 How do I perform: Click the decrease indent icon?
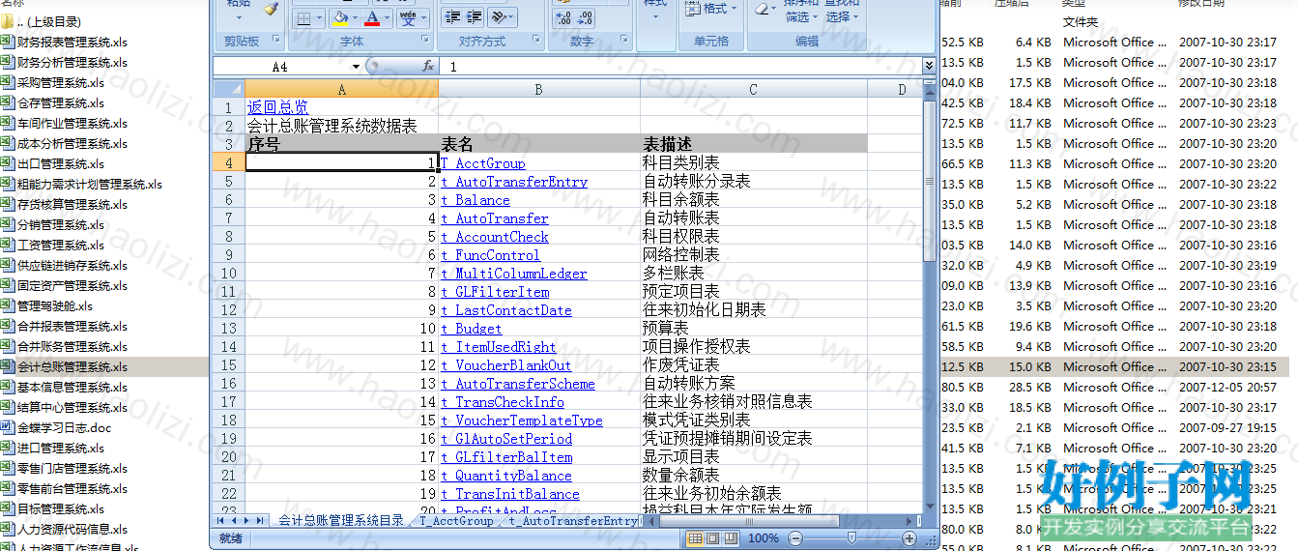click(x=451, y=17)
